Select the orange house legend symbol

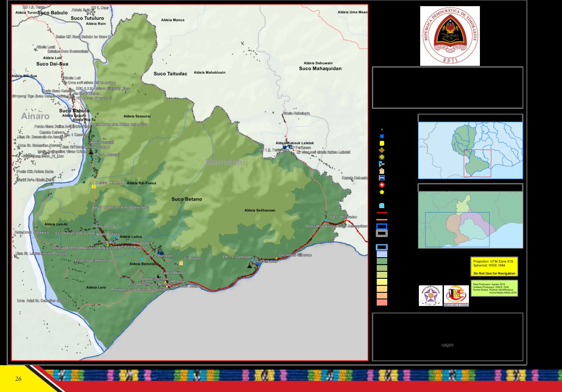point(382,171)
